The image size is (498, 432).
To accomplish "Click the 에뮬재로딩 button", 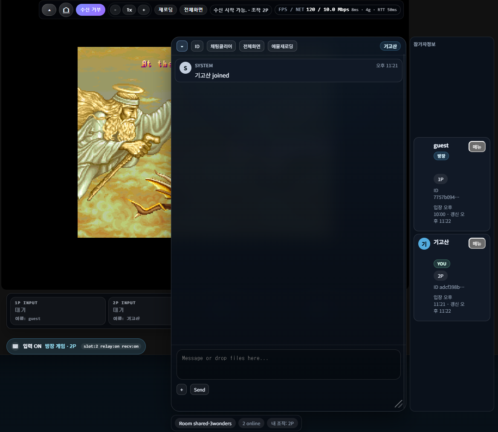I will point(282,46).
